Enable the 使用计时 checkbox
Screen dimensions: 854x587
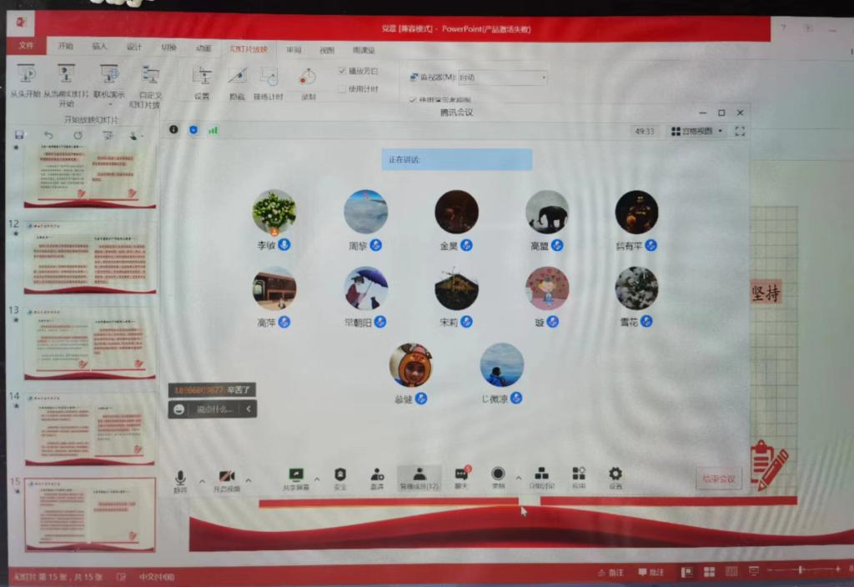pos(342,88)
